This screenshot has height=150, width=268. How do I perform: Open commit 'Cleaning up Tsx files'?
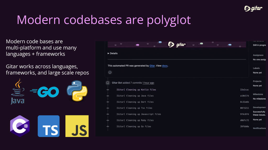tap(134, 108)
